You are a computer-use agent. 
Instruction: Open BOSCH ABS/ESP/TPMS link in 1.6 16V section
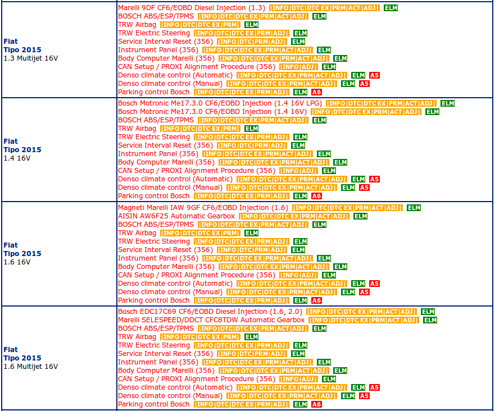click(156, 225)
